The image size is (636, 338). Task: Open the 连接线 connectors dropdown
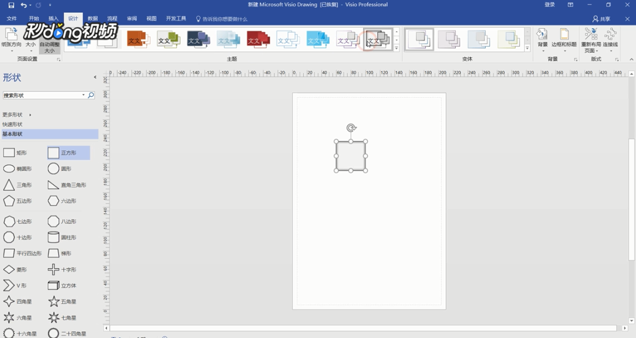[x=610, y=39]
